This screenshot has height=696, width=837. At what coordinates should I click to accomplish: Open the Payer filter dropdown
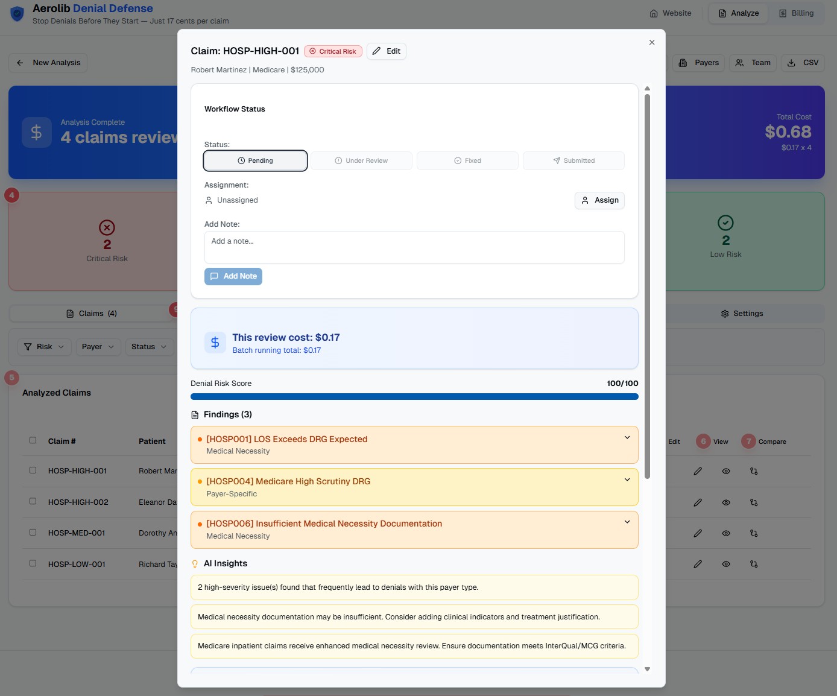(x=97, y=347)
